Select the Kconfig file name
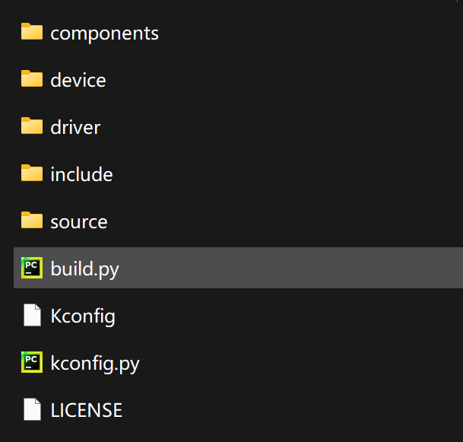Screen dimensions: 463x442 click(82, 316)
